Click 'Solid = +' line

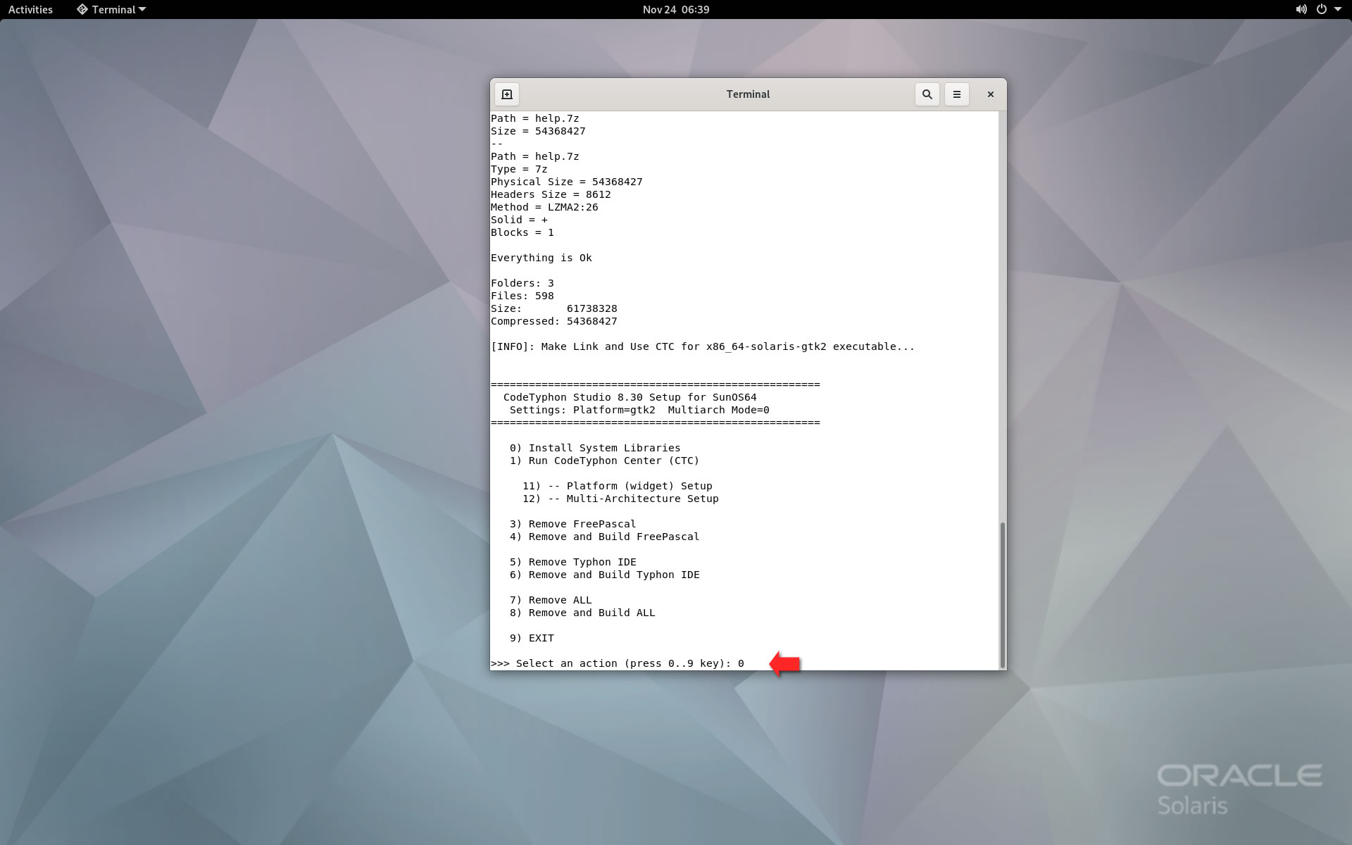point(519,220)
